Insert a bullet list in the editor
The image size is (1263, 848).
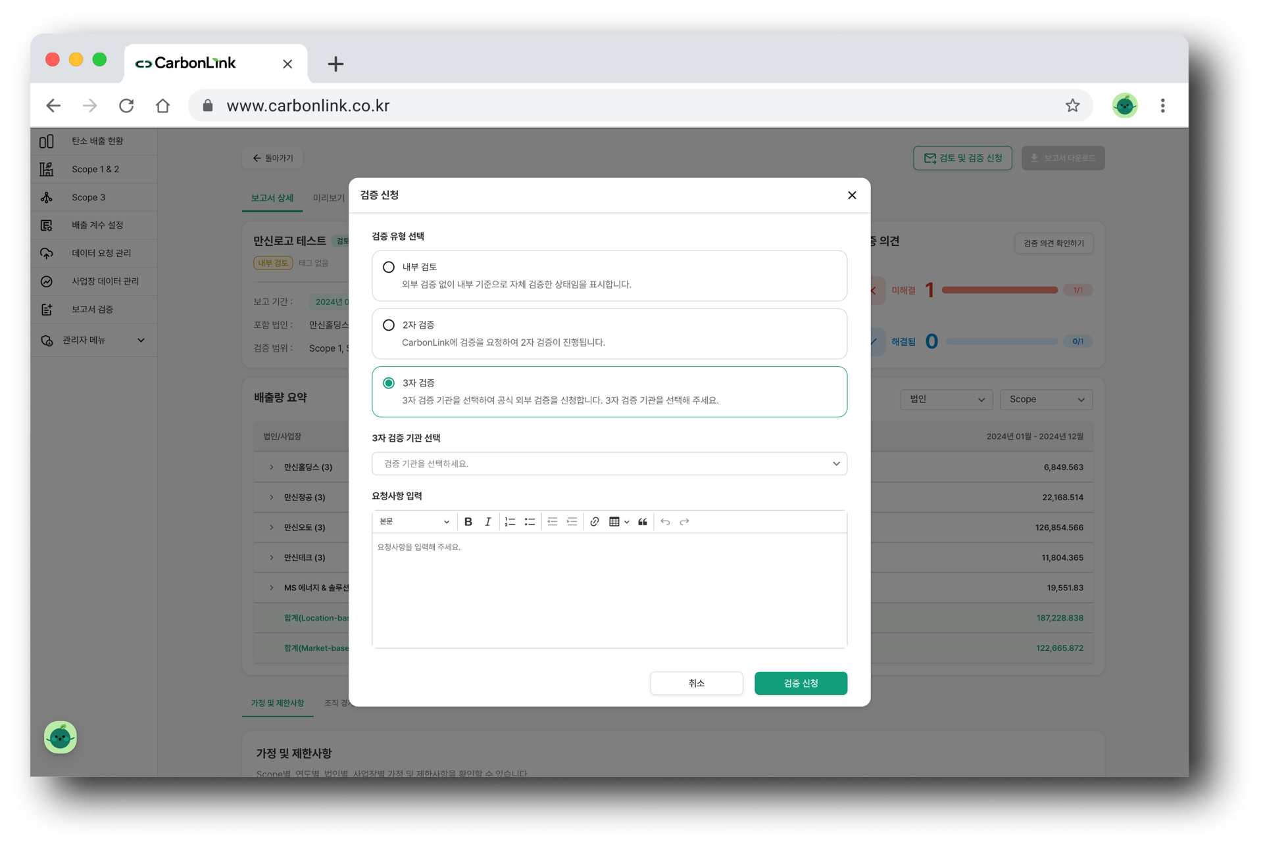(x=530, y=521)
